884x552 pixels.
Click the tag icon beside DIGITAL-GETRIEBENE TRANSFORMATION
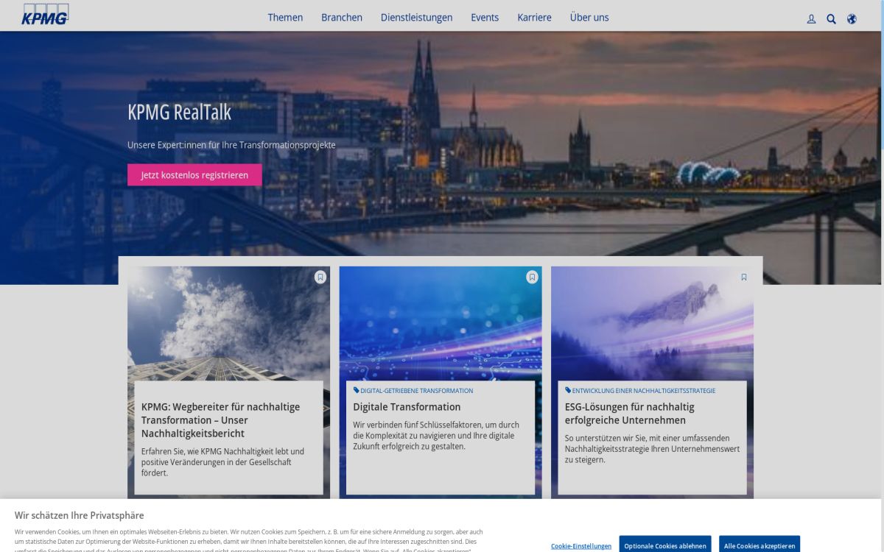coord(354,390)
